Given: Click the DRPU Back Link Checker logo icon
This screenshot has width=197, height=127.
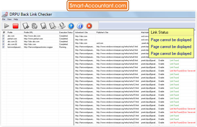Looking at the screenshot, I should click(5, 15).
